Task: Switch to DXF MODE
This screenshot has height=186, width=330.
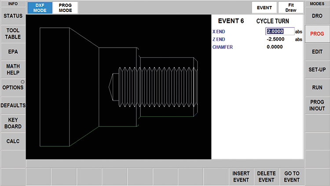Action: pyautogui.click(x=40, y=8)
